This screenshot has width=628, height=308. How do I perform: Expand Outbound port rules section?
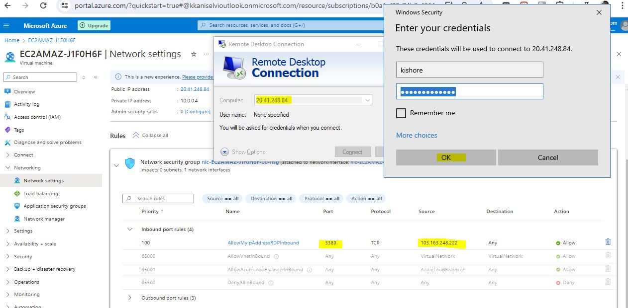(x=130, y=298)
